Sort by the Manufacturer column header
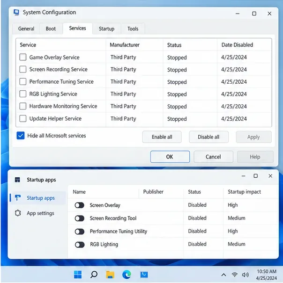Screen dimensions: 283x283 (125, 45)
